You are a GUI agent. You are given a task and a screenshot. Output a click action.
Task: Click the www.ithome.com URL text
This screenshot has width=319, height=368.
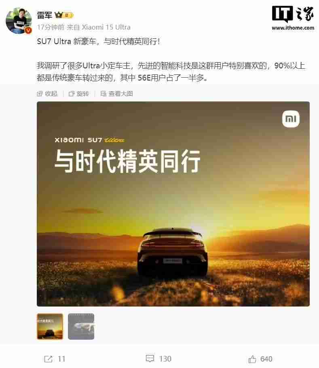pyautogui.click(x=293, y=27)
